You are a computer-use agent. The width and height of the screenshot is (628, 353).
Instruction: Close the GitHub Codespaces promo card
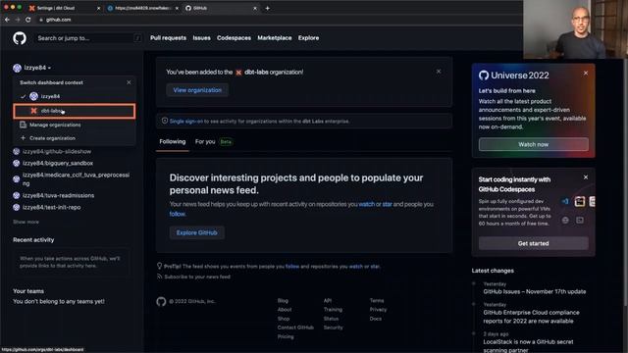coord(586,176)
